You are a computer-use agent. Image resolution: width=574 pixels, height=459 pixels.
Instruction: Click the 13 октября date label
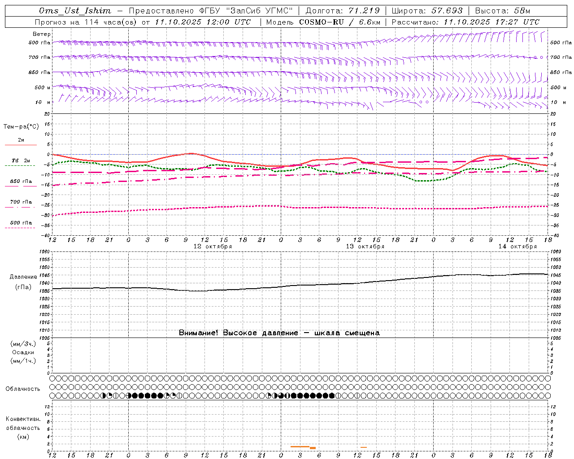365,247
